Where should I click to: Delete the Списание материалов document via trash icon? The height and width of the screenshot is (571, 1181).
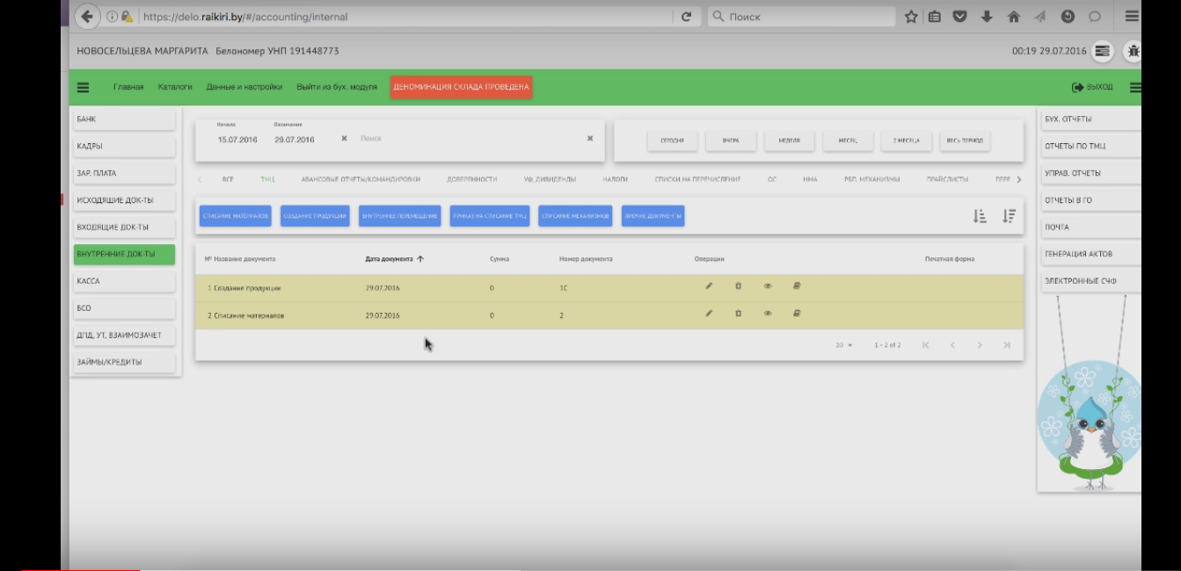[739, 314]
